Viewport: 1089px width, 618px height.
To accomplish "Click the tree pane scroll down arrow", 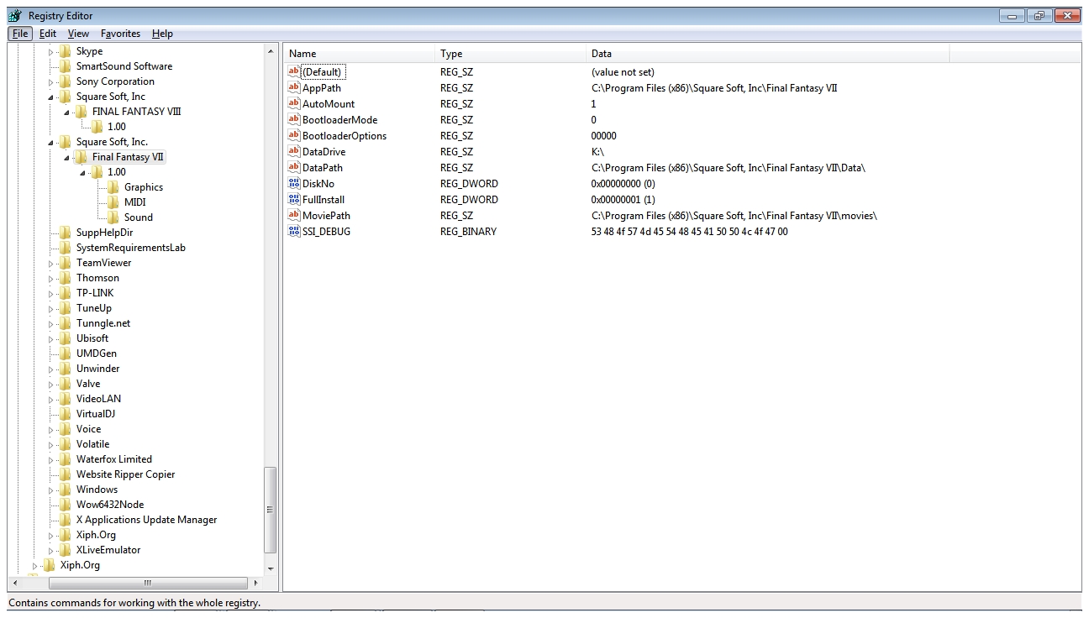I will pyautogui.click(x=271, y=568).
